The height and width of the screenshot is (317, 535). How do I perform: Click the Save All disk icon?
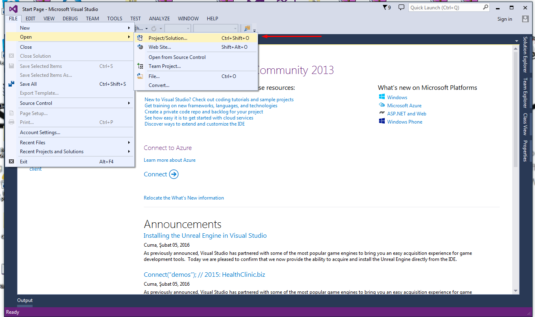point(11,84)
